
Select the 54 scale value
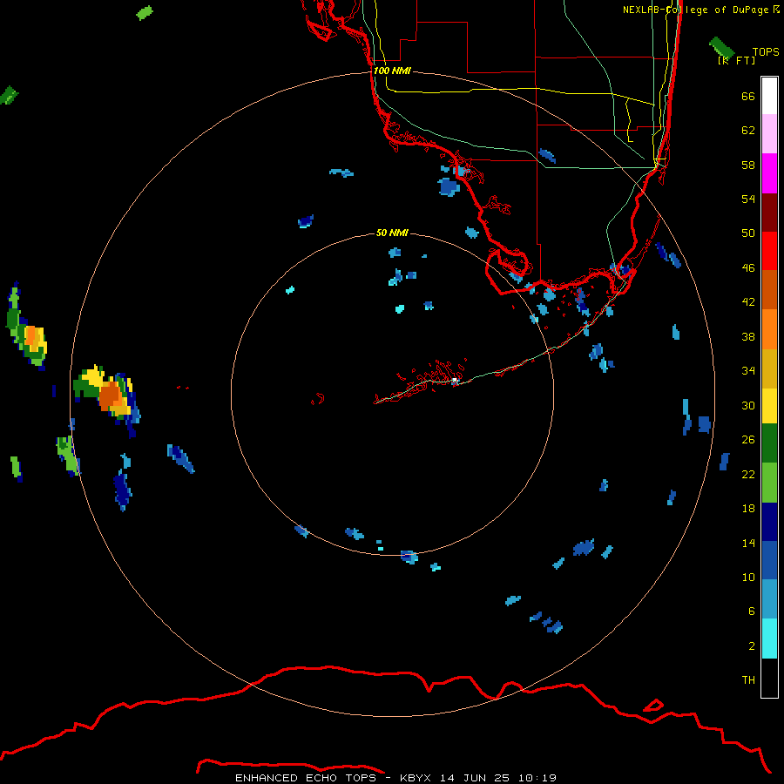[748, 199]
